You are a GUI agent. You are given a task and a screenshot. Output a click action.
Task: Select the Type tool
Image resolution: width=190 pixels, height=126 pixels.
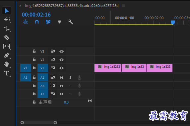pyautogui.click(x=7, y=73)
